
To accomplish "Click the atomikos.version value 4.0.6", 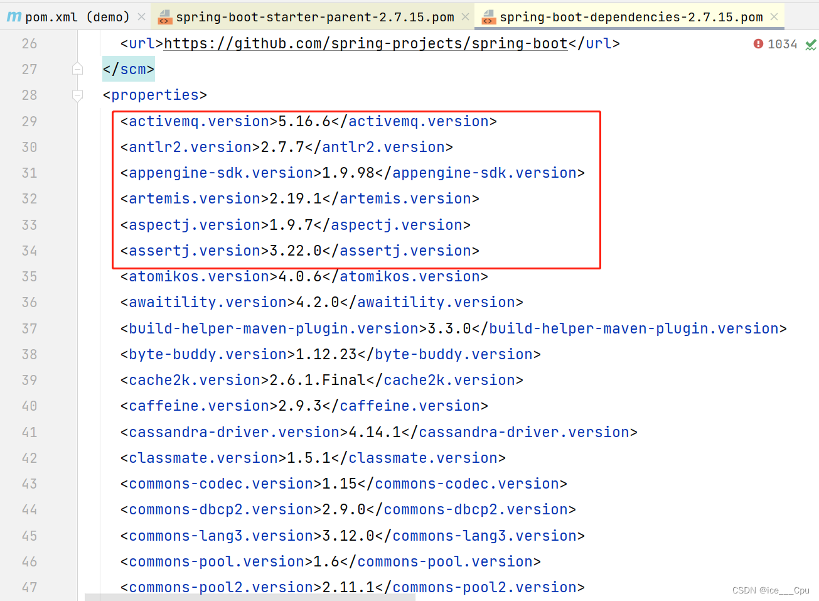I will tap(300, 276).
